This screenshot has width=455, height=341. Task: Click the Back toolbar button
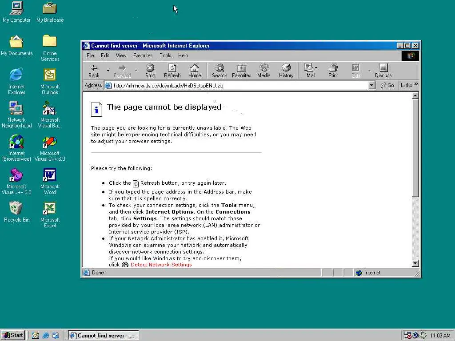point(94,71)
